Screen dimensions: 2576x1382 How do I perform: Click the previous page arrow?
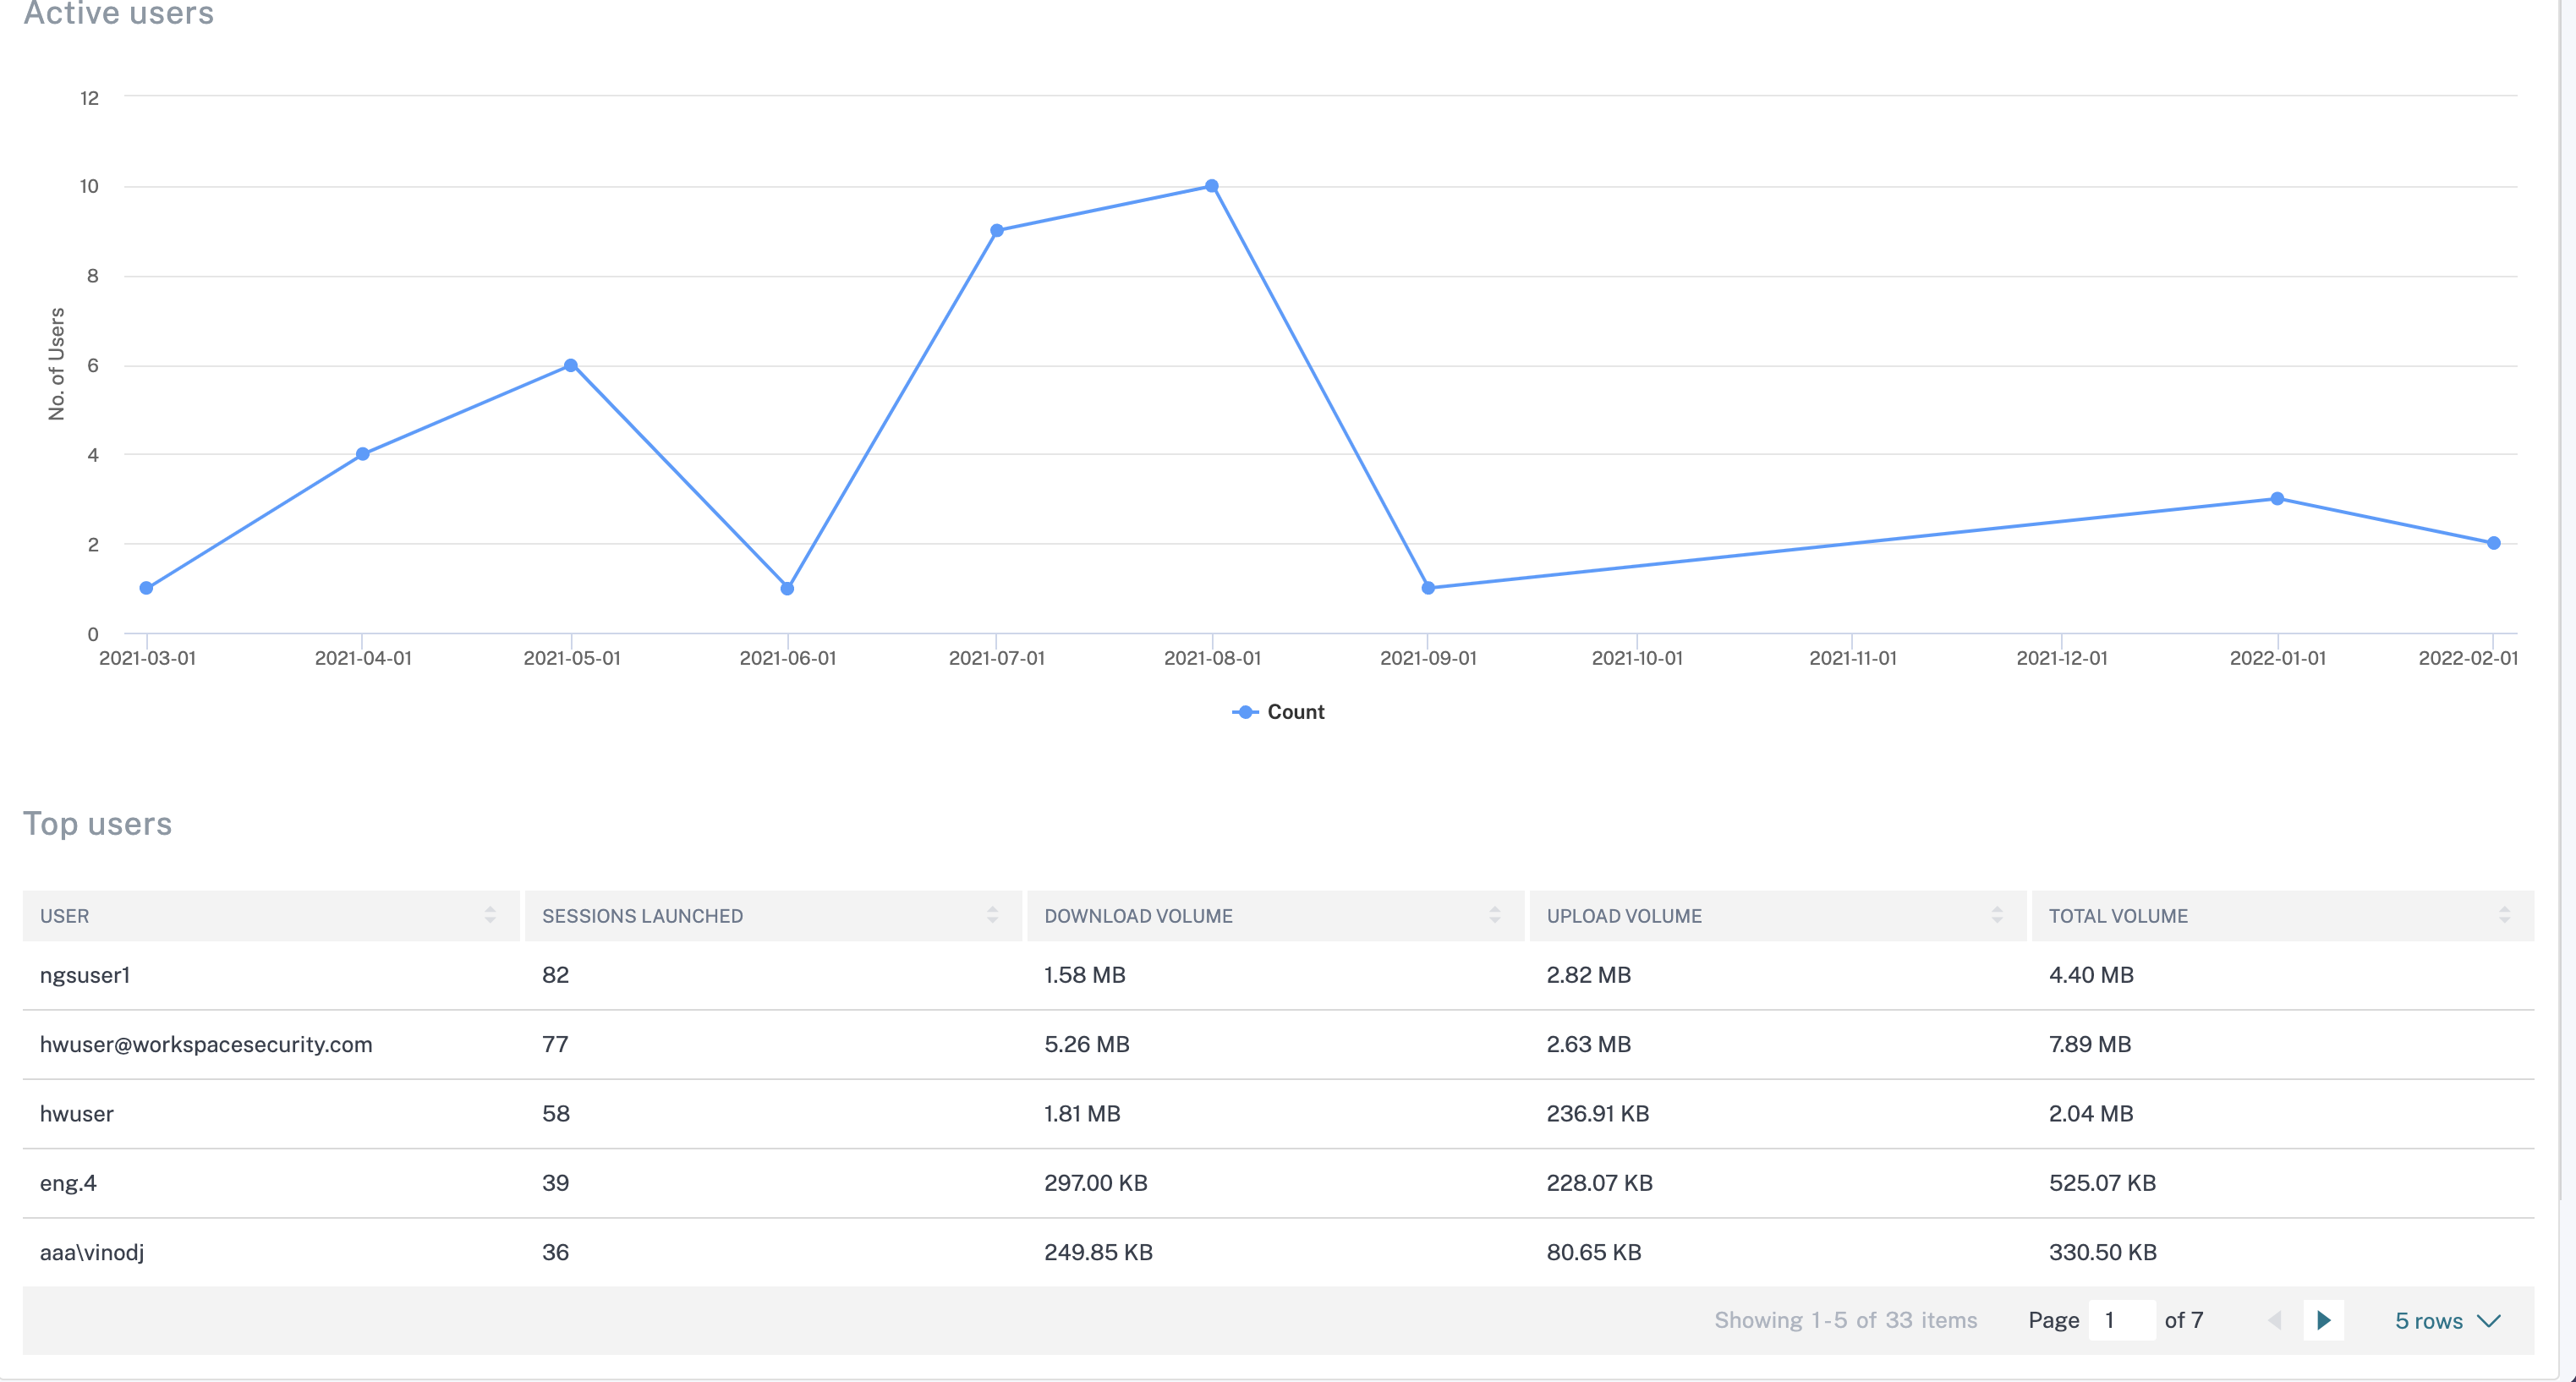click(x=2275, y=1320)
